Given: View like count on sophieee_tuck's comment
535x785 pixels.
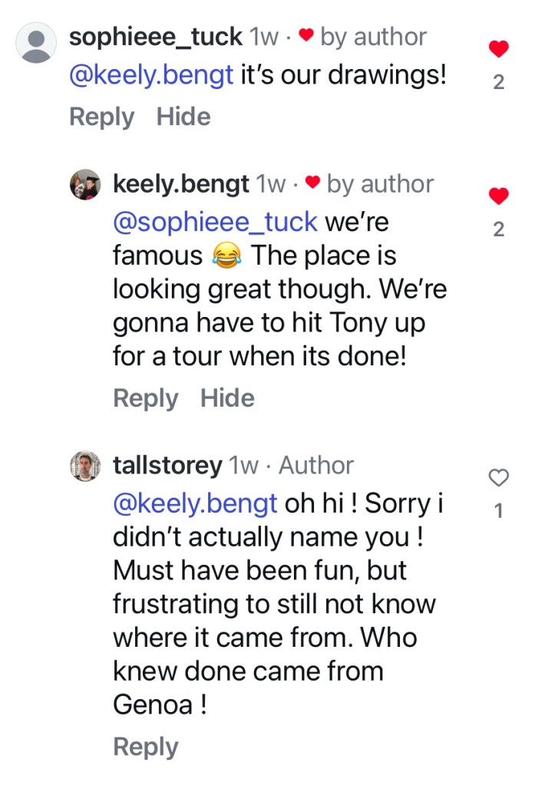Looking at the screenshot, I should coord(498,82).
